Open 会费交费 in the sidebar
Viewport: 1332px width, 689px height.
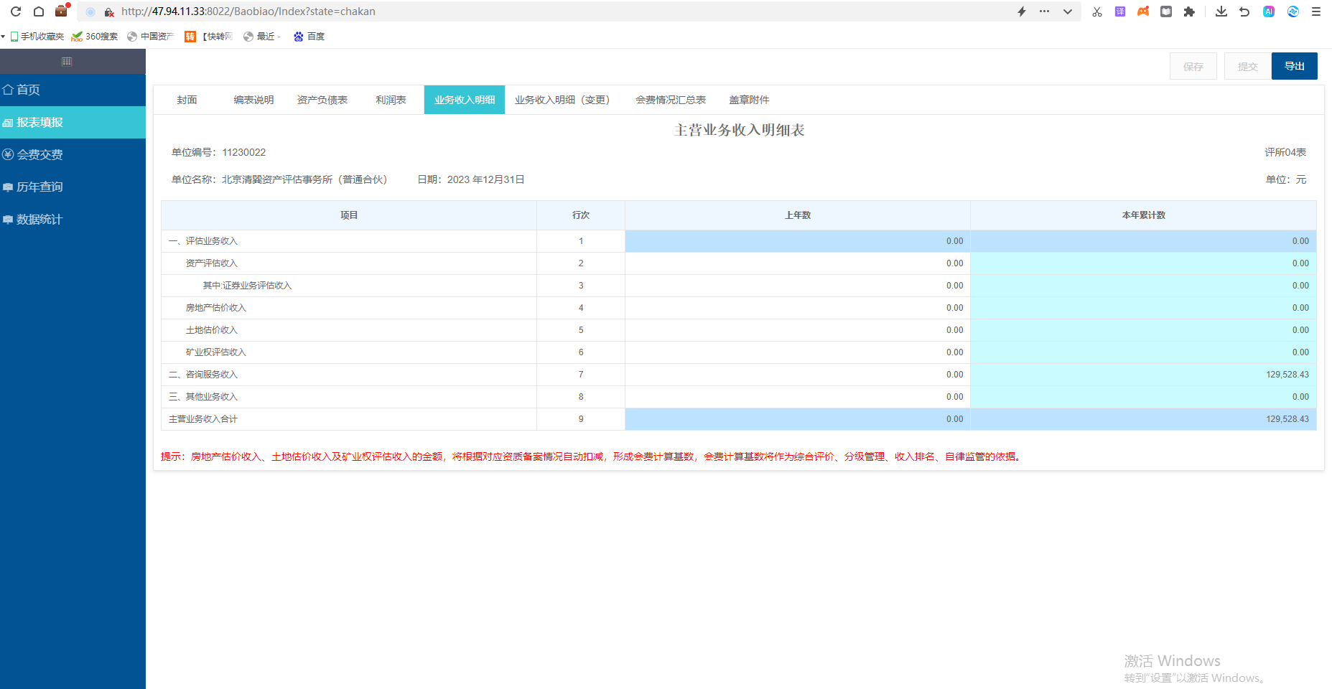(39, 154)
